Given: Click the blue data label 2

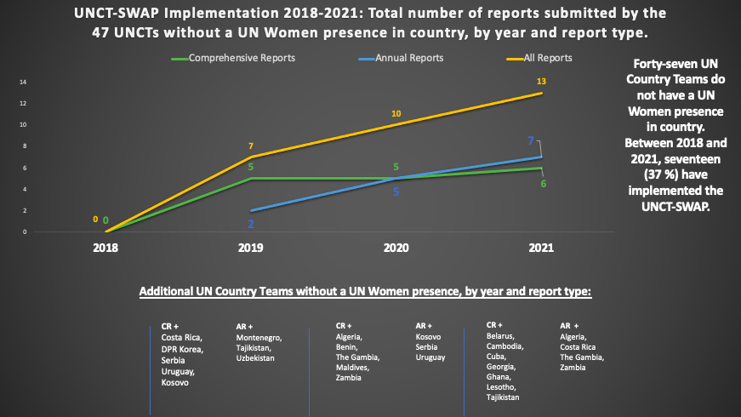Looking at the screenshot, I should [x=251, y=224].
